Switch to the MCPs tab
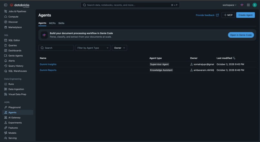The image size is (260, 142). [52, 23]
